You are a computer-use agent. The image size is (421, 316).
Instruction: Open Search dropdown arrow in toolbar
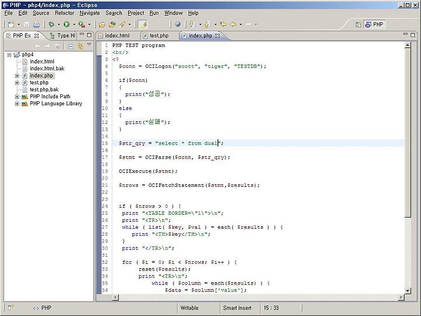(x=130, y=25)
